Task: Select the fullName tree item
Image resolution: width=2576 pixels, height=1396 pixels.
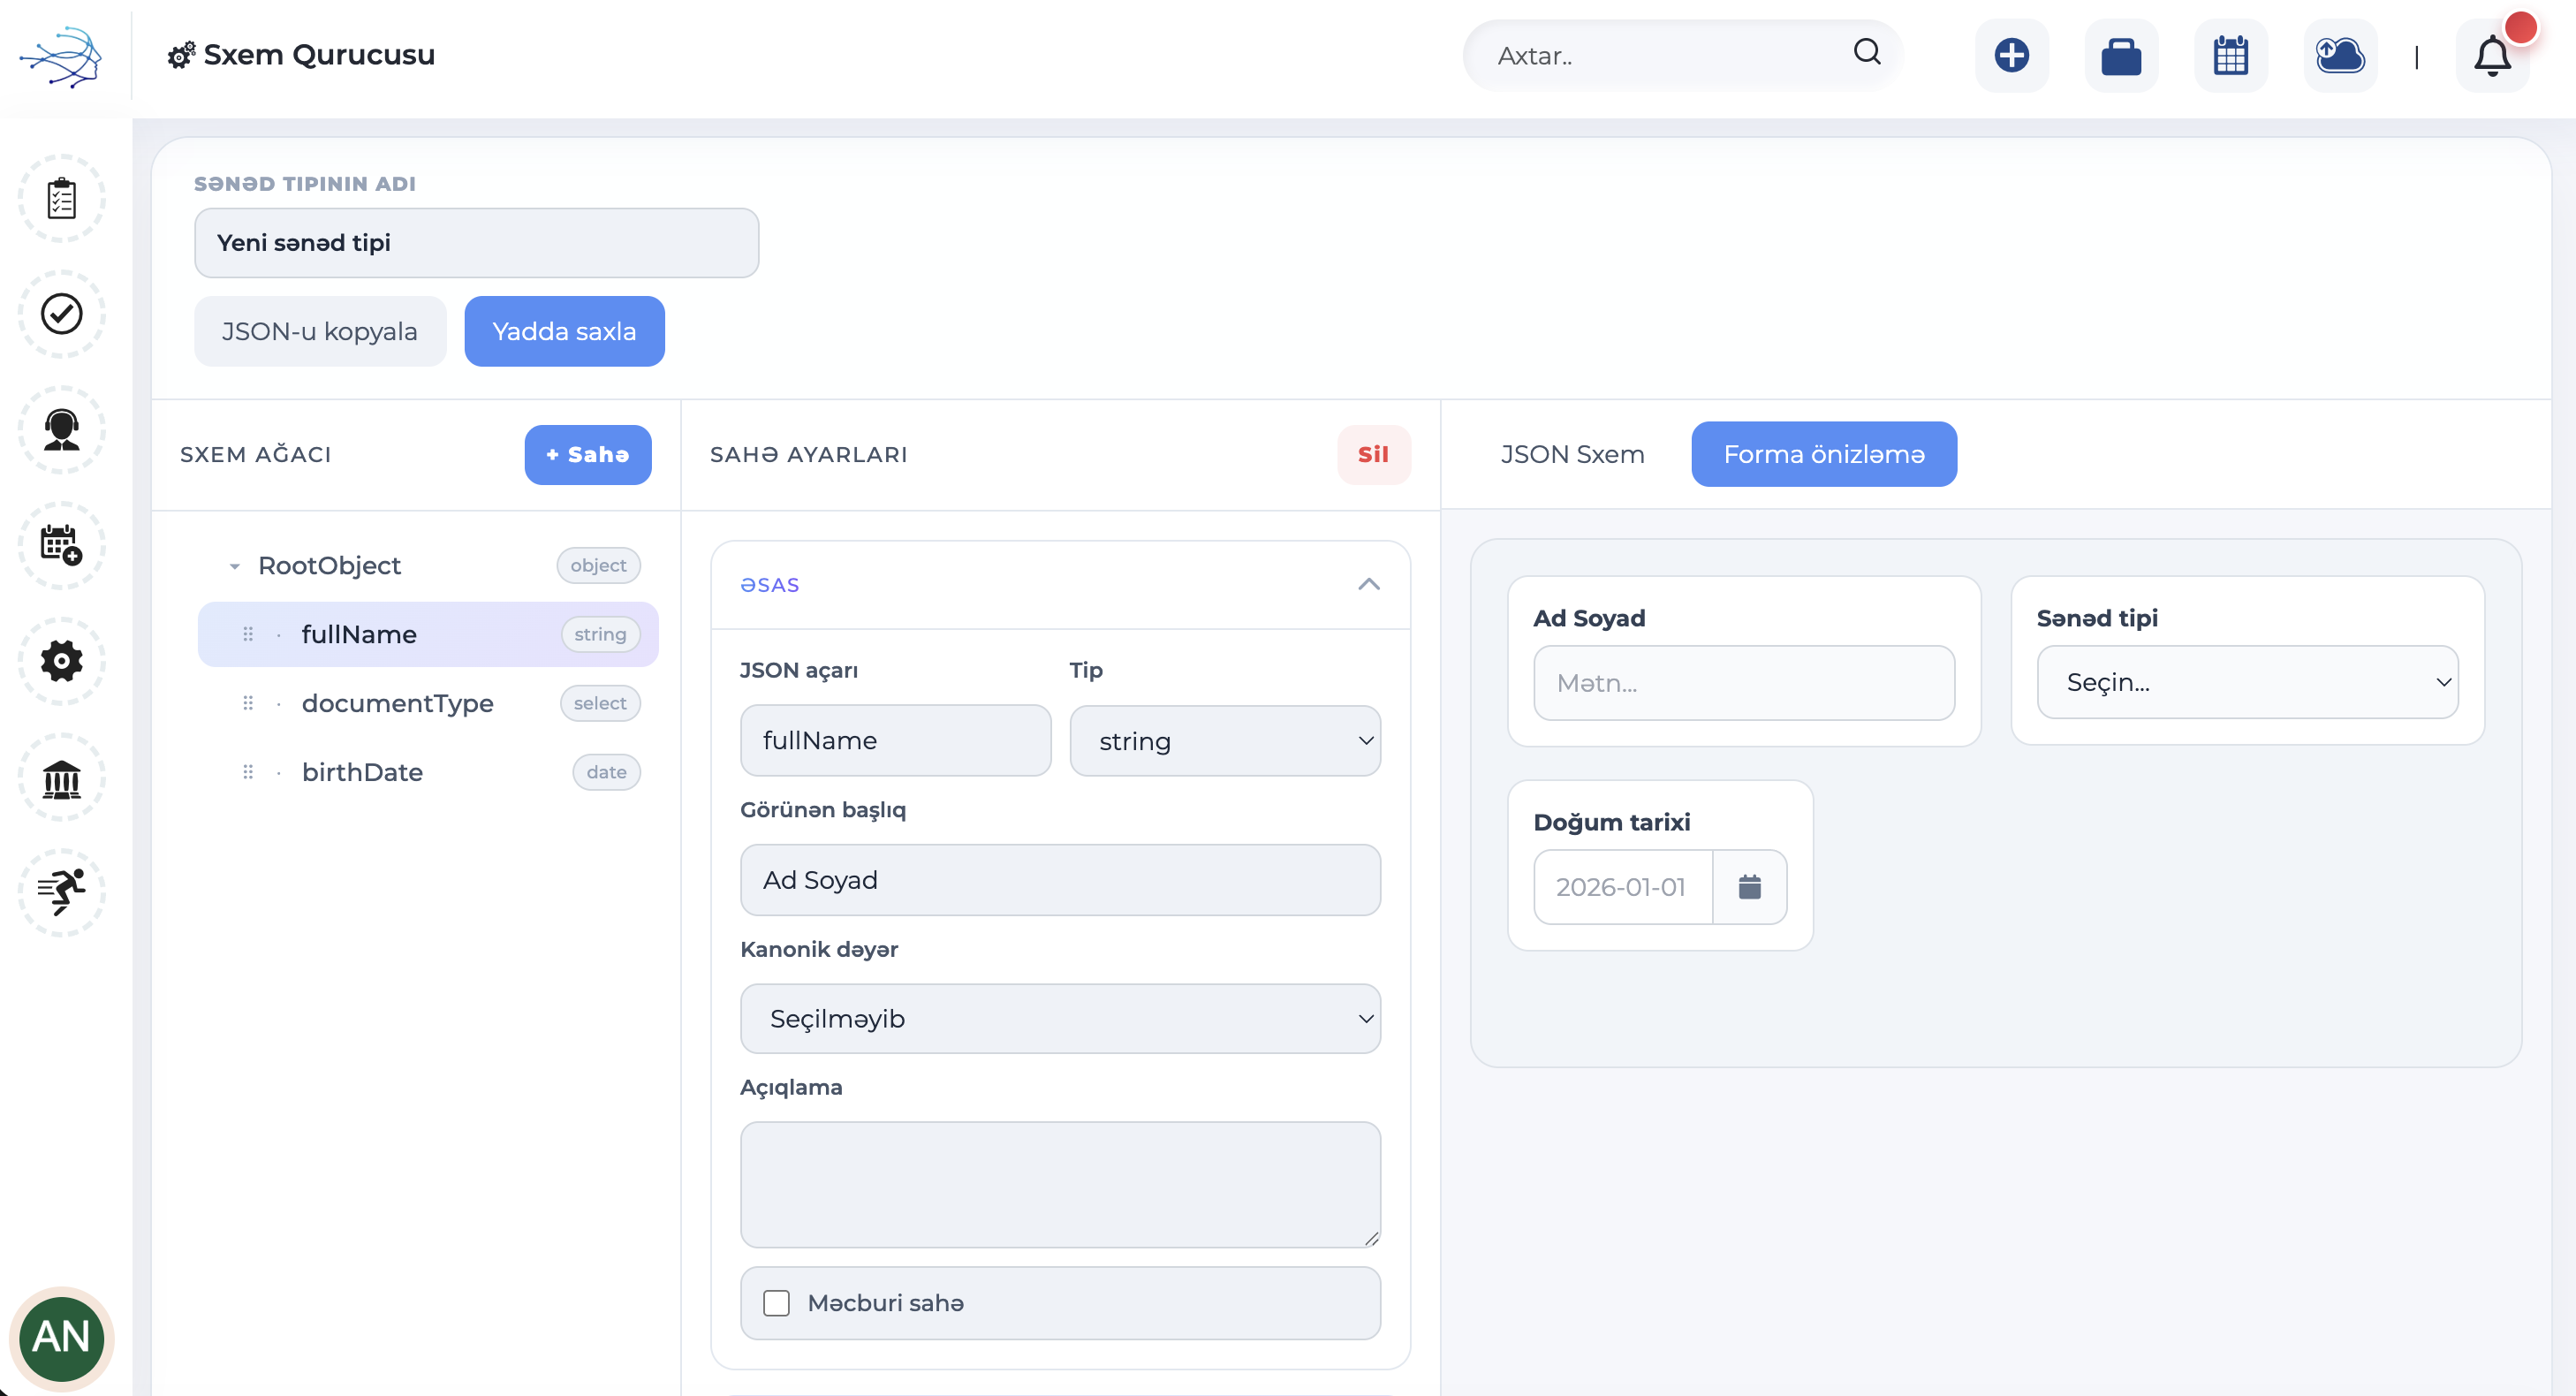Action: (428, 634)
